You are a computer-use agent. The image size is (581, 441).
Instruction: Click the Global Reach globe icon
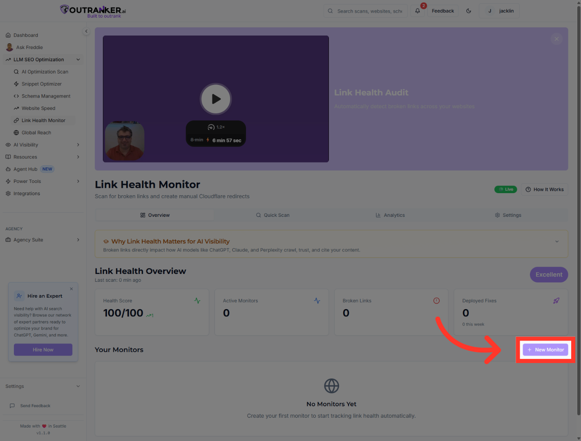[x=16, y=133]
